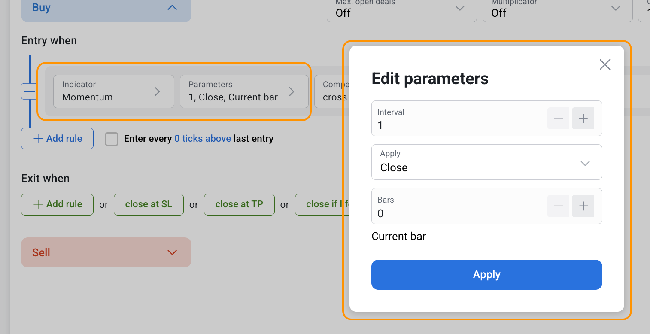Select the close at TP option
This screenshot has width=650, height=334.
(239, 204)
